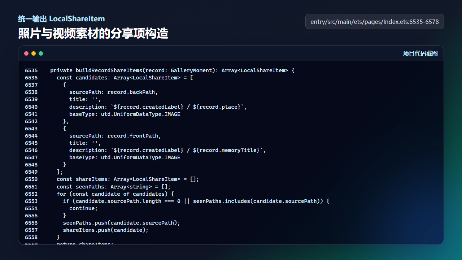Click line 6541 'baseType: utd.UniformDataType.IMAGE'
Image resolution: width=462 pixels, height=260 pixels.
coord(125,114)
